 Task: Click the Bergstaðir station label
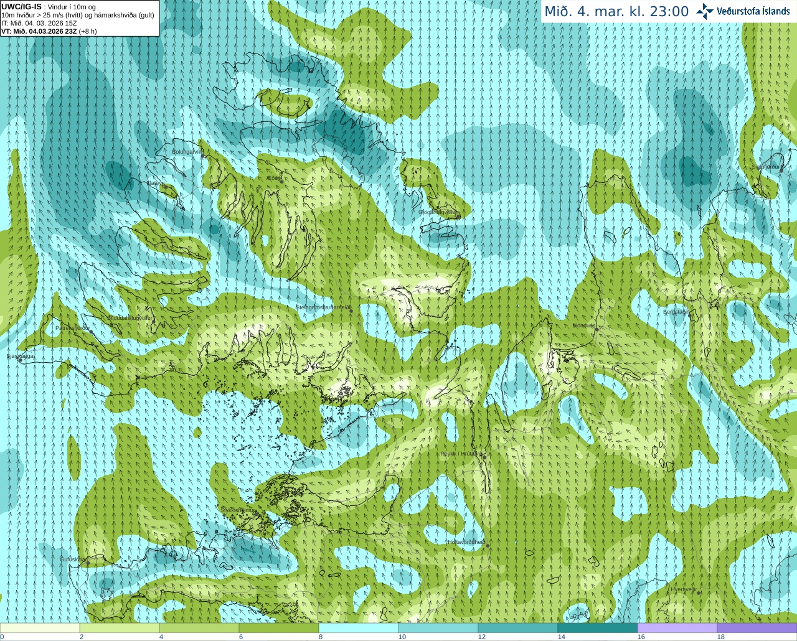(x=676, y=312)
